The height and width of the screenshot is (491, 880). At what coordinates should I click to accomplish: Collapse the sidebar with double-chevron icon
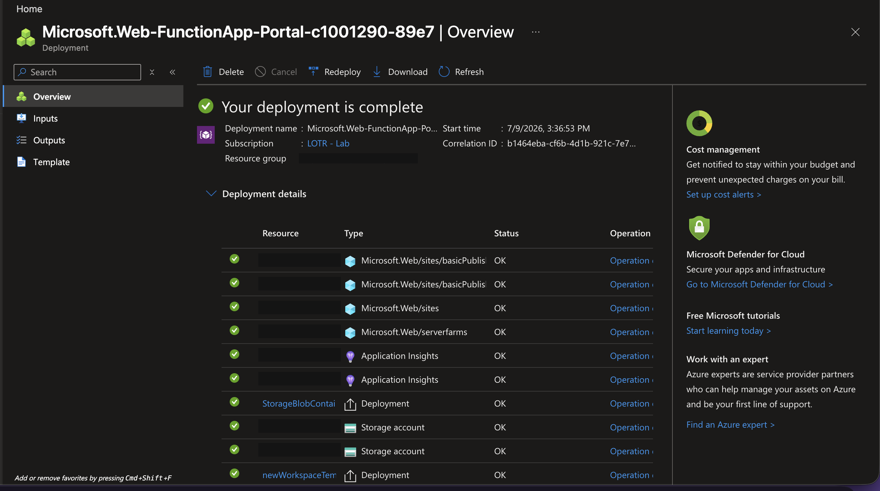tap(172, 72)
